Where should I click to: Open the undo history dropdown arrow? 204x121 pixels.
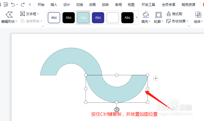click(x=17, y=5)
